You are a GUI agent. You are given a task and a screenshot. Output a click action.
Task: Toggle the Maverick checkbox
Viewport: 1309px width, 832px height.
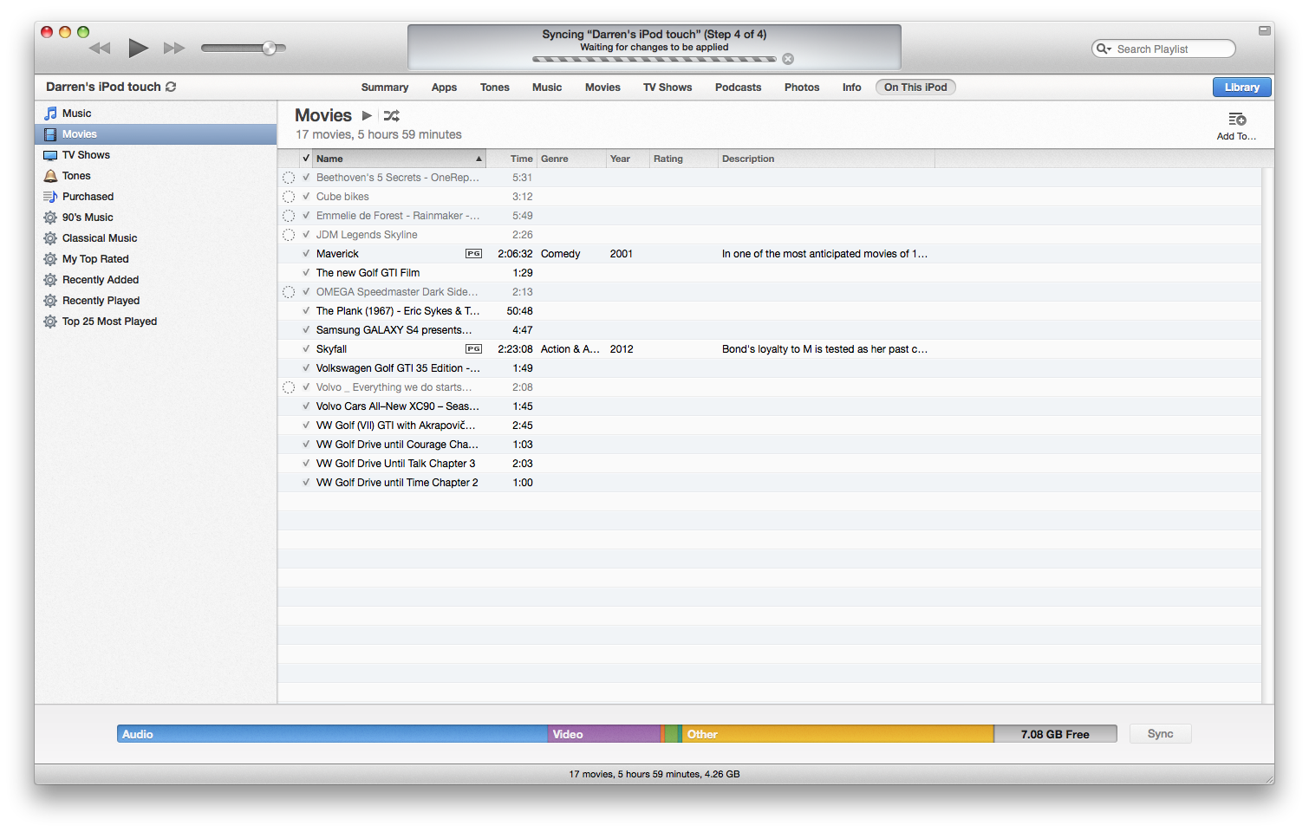[x=306, y=254]
